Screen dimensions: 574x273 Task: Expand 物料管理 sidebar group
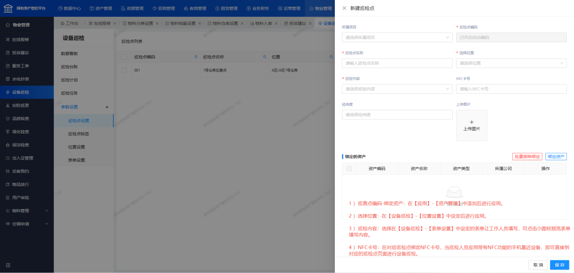coord(27,211)
